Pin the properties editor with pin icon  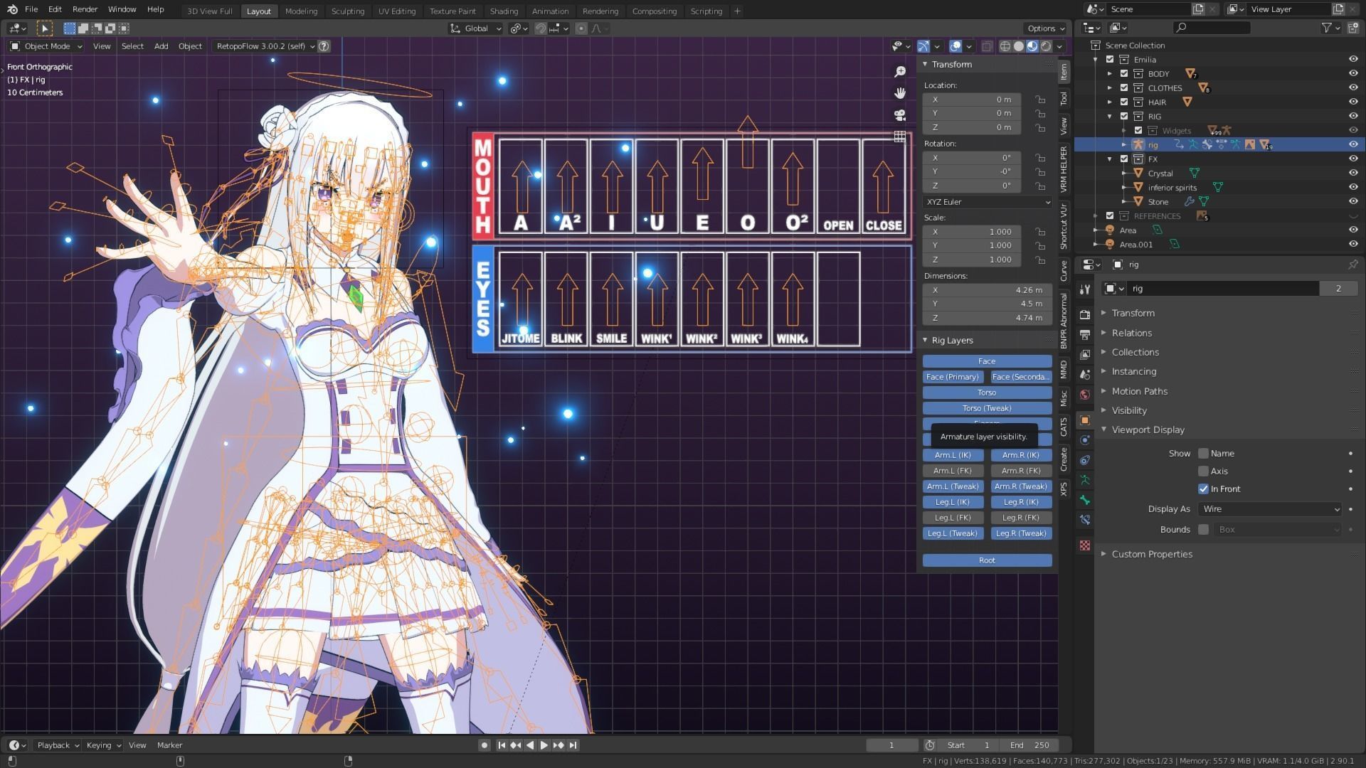pyautogui.click(x=1352, y=265)
